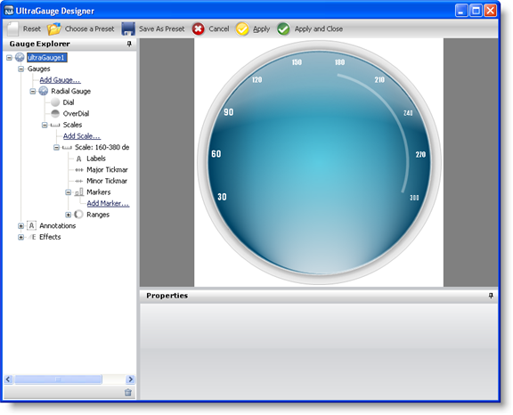Click the red Cancel icon
The width and height of the screenshot is (513, 415).
tap(198, 29)
